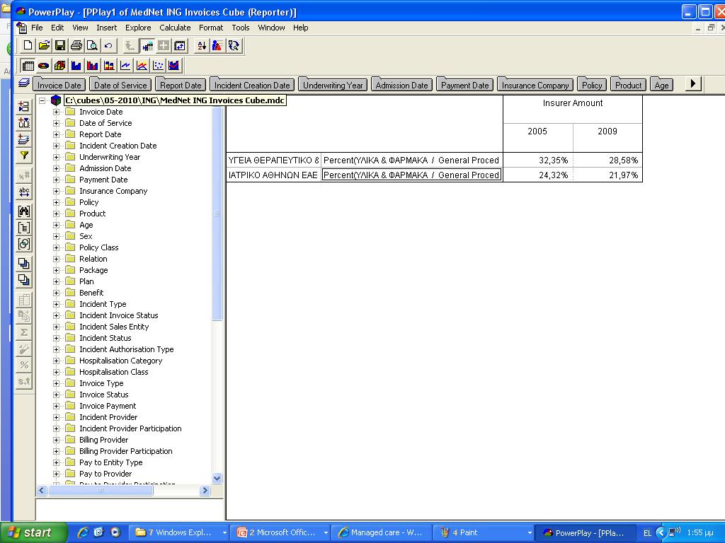Click the tree's vertical scrollbar down arrow
Viewport: 725px width, 543px height.
pyautogui.click(x=217, y=478)
